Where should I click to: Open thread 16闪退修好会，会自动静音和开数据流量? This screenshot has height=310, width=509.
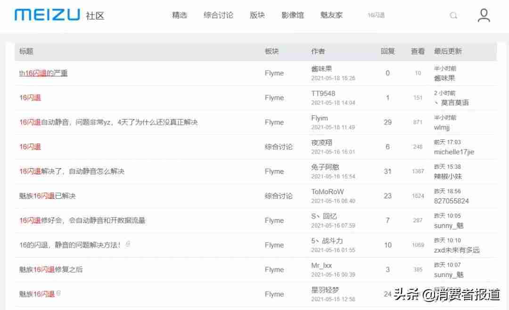pos(82,220)
